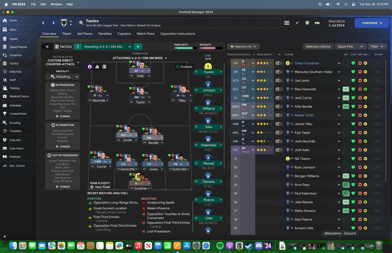
Task: Collapse tactics panel with double-arrow icon
Action: click(47, 47)
